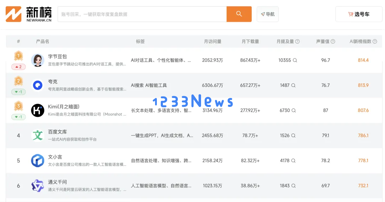385x202 pixels.
Task: Click the rank 1 gold medal badge
Action: [x=19, y=56]
